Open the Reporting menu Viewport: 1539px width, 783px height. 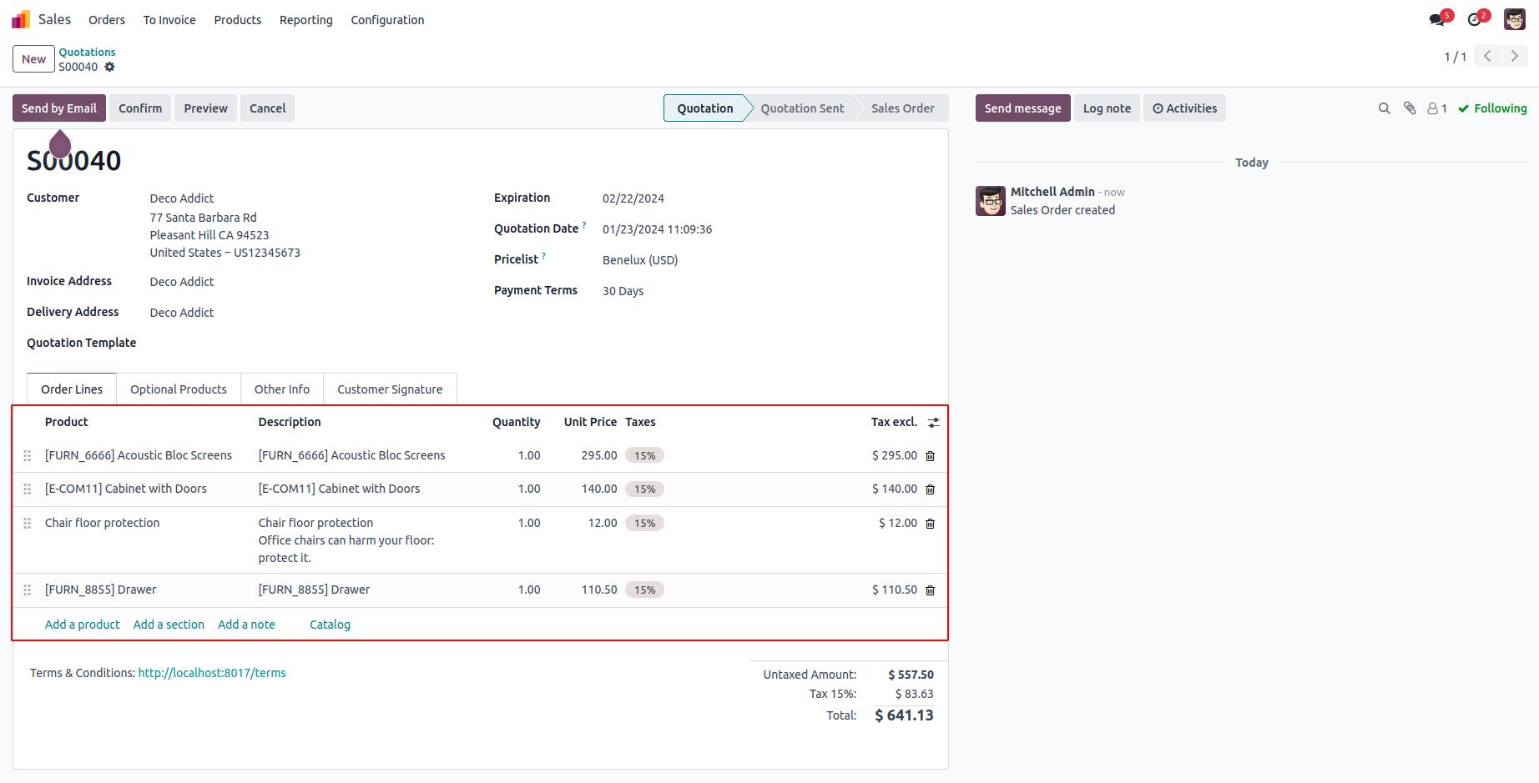(x=305, y=20)
